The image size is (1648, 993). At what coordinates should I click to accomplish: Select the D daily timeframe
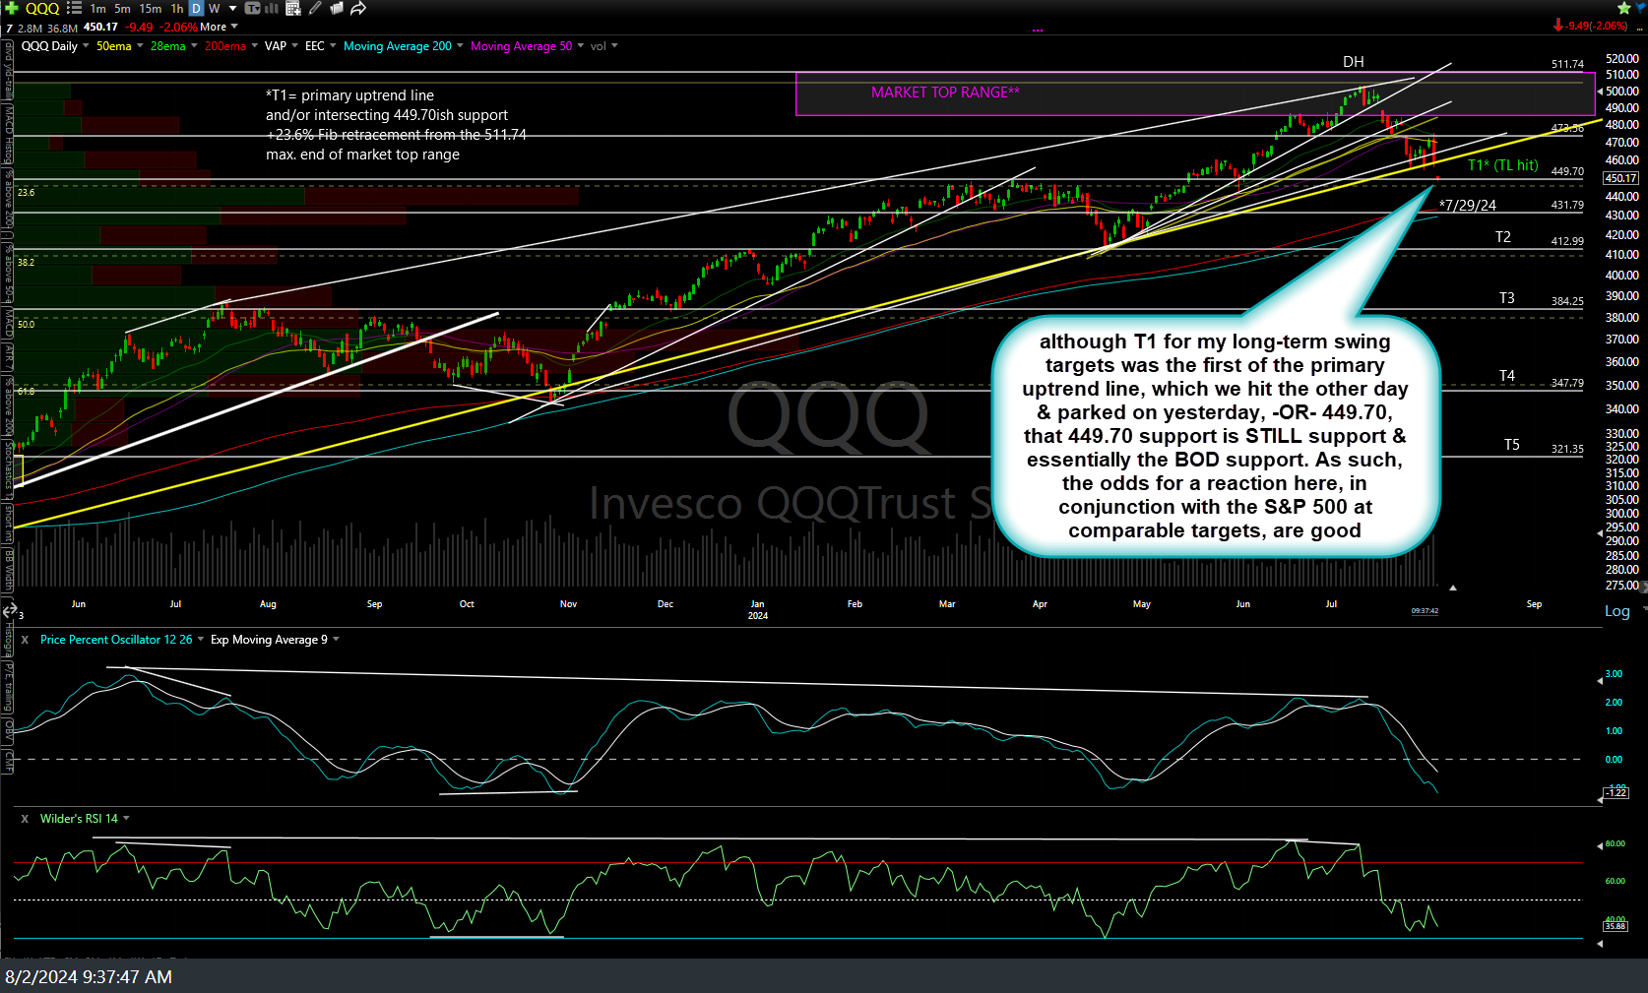196,8
